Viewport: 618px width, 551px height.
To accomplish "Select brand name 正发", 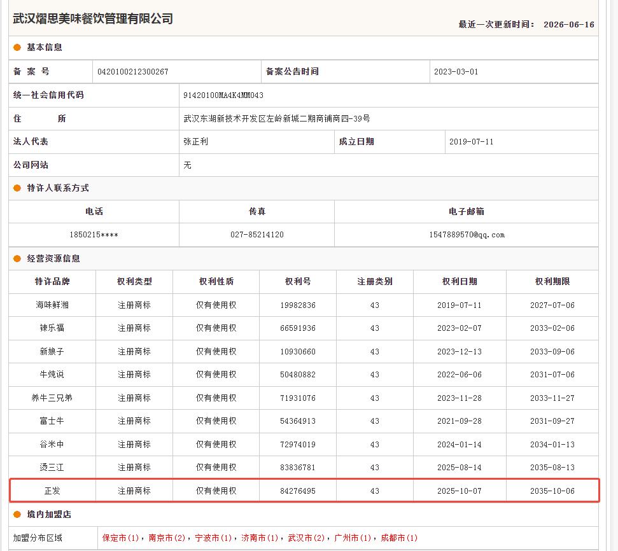I will point(52,491).
